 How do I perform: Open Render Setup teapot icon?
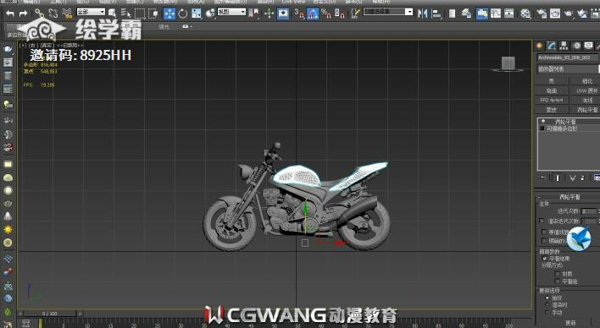(x=542, y=14)
